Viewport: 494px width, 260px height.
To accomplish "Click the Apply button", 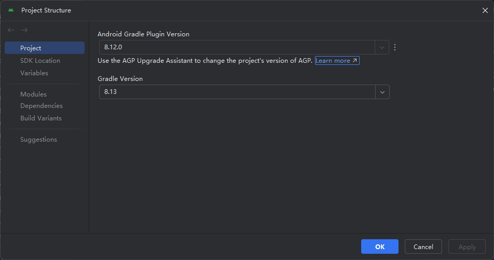I will 467,247.
